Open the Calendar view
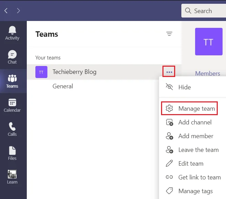This screenshot has height=199, width=226. pyautogui.click(x=12, y=105)
